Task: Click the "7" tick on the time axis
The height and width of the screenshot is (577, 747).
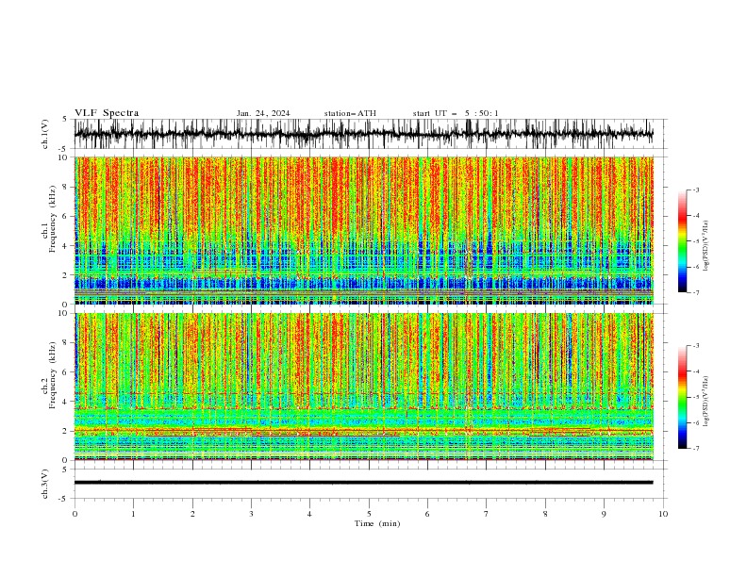Action: (487, 514)
